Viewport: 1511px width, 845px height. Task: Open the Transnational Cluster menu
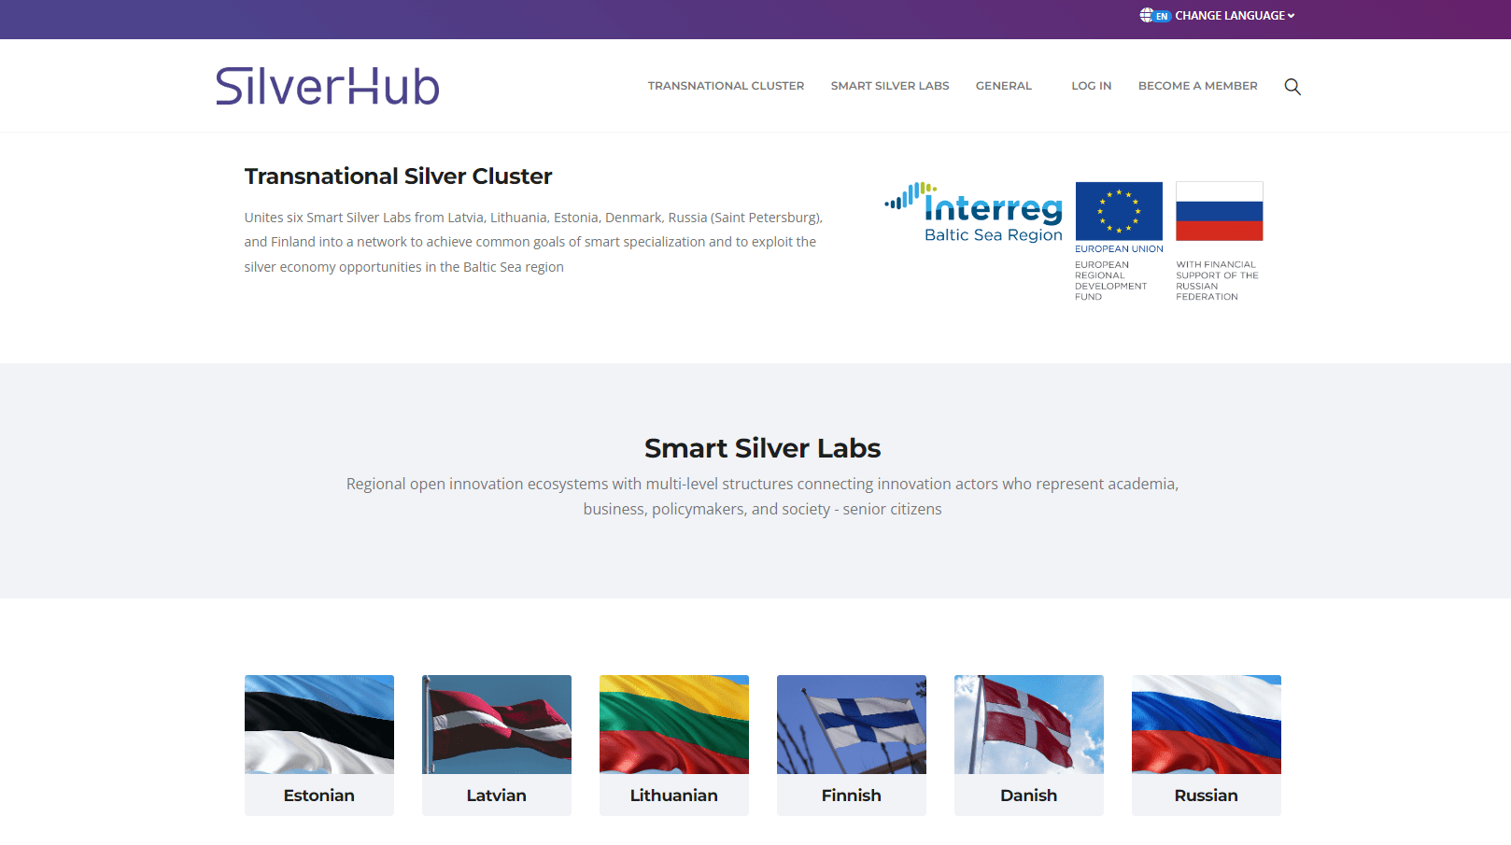click(726, 86)
